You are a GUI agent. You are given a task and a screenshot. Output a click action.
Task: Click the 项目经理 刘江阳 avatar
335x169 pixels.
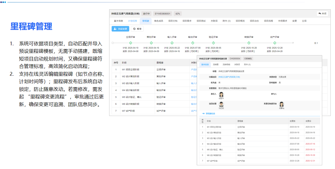[x=221, y=104]
